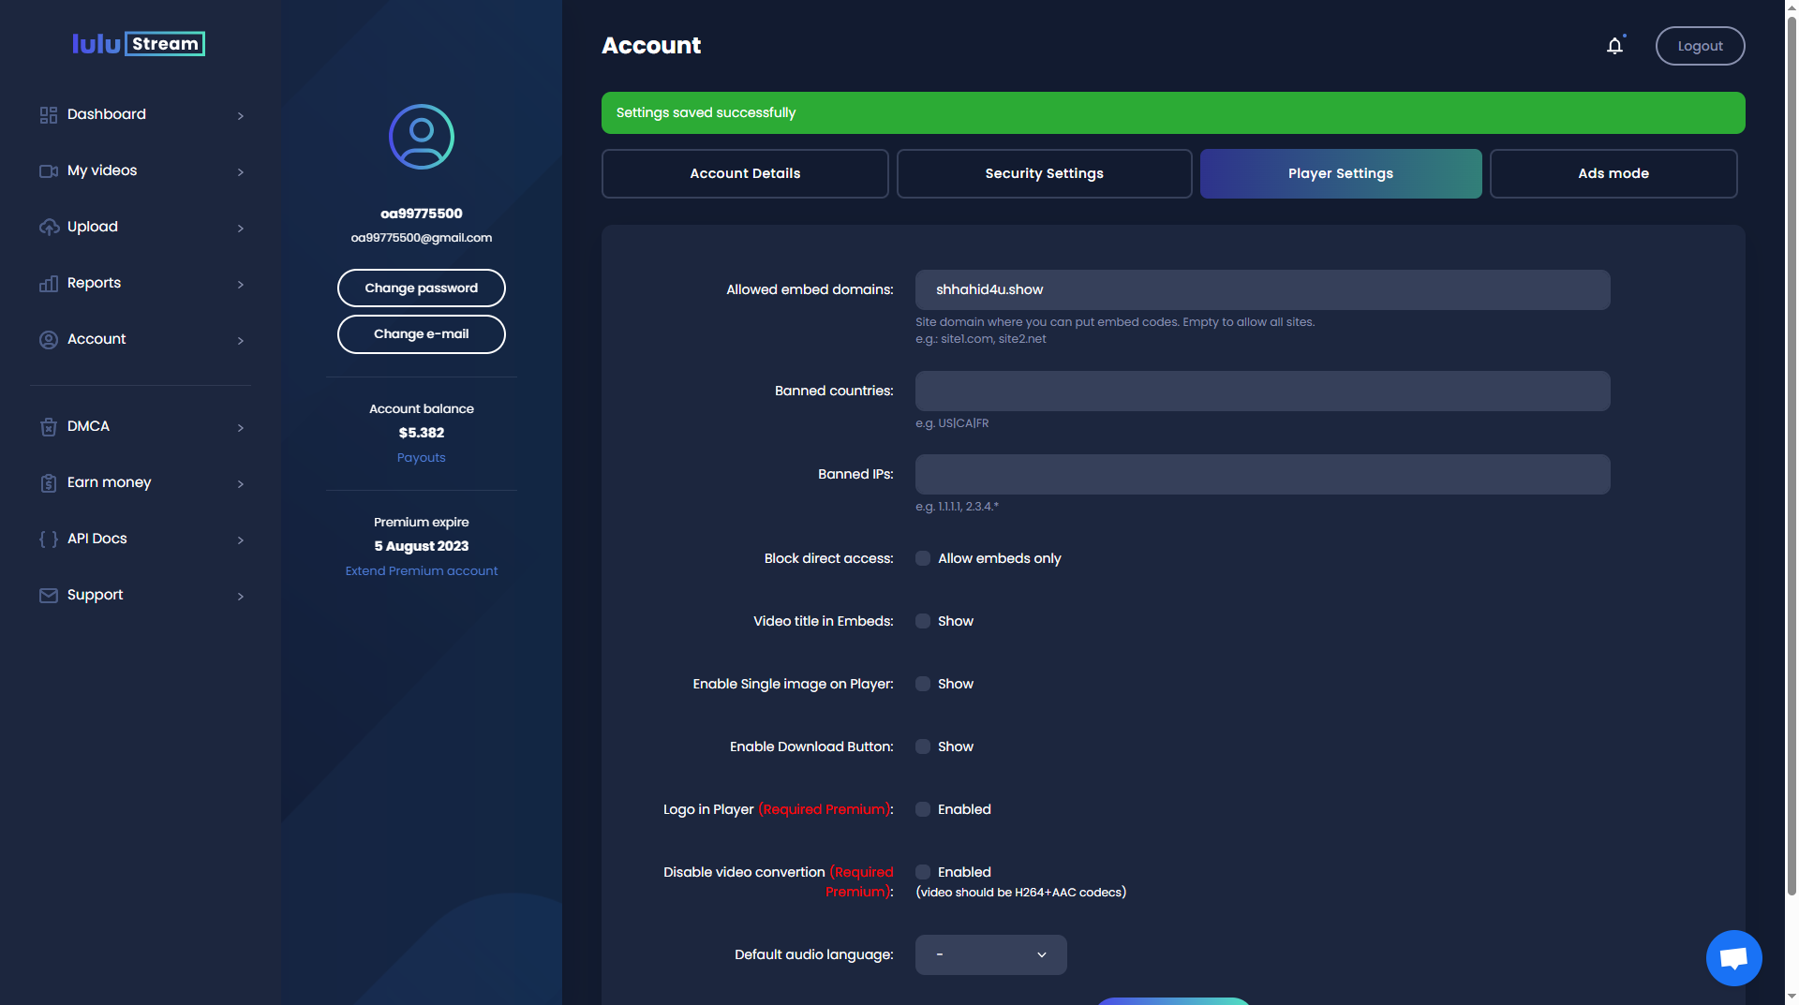
Task: Open Default audio language dropdown
Action: (x=990, y=954)
